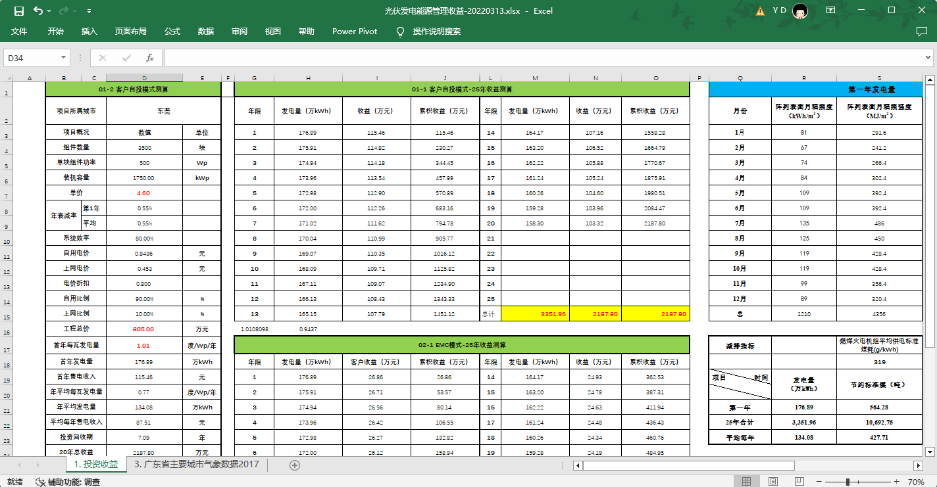Select column D header
Viewport: 937px width, 487px height.
[145, 78]
